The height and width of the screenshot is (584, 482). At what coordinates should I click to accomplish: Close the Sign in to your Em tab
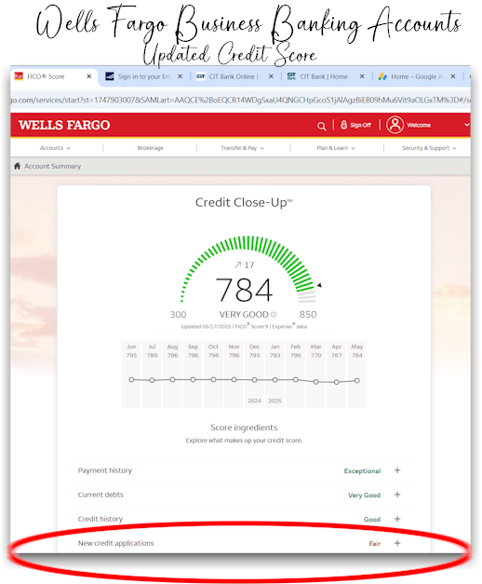point(180,76)
